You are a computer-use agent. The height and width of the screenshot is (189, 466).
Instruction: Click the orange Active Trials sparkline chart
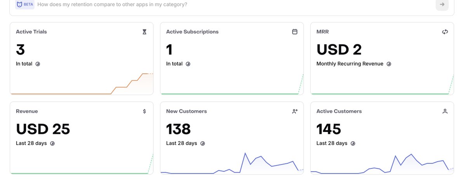(82, 83)
